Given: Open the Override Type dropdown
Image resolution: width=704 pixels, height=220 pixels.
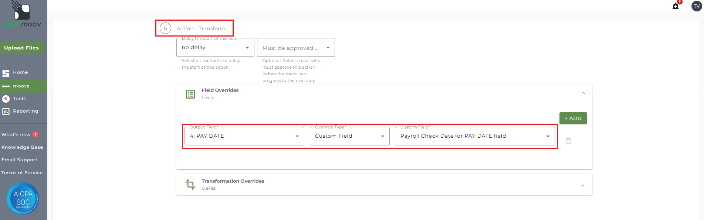Looking at the screenshot, I should pos(349,136).
